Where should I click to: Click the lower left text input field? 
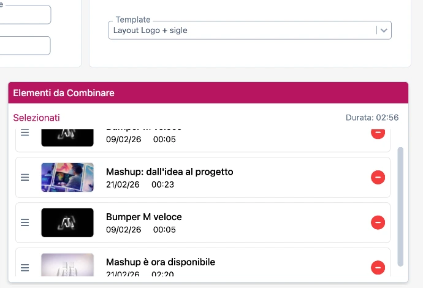[25, 45]
